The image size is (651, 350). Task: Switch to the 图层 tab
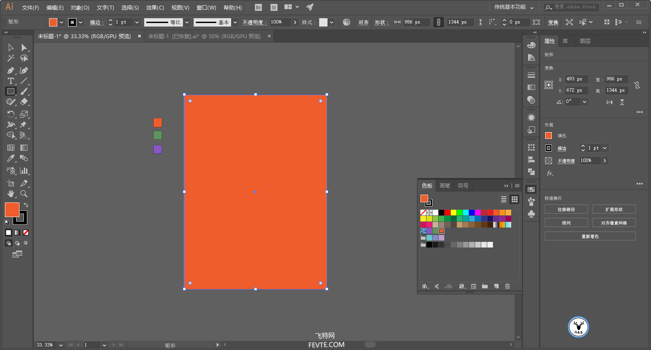coord(585,41)
